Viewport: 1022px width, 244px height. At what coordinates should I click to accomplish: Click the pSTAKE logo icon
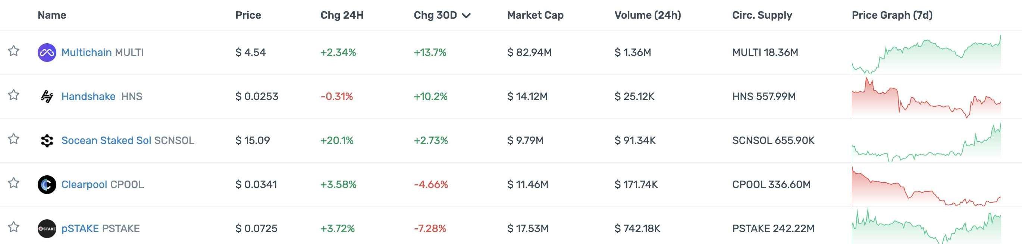[47, 229]
